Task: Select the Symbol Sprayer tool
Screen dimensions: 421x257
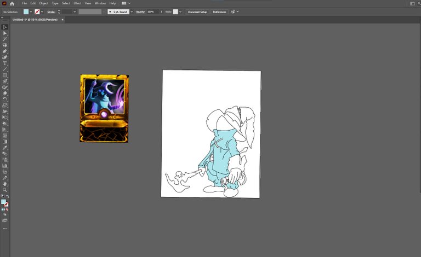Action: (x=5, y=160)
